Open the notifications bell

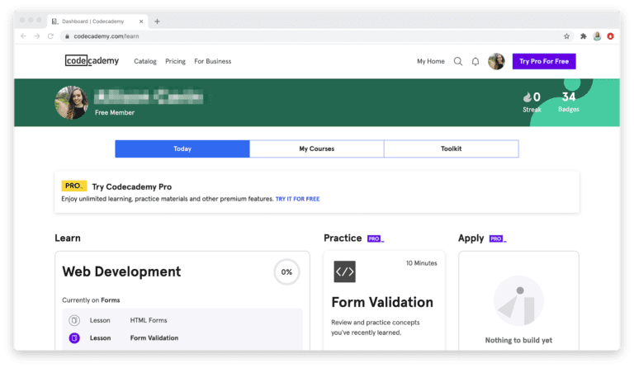point(475,61)
